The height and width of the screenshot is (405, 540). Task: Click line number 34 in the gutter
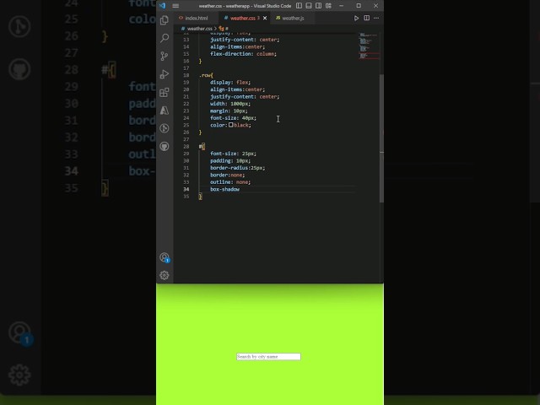point(186,189)
